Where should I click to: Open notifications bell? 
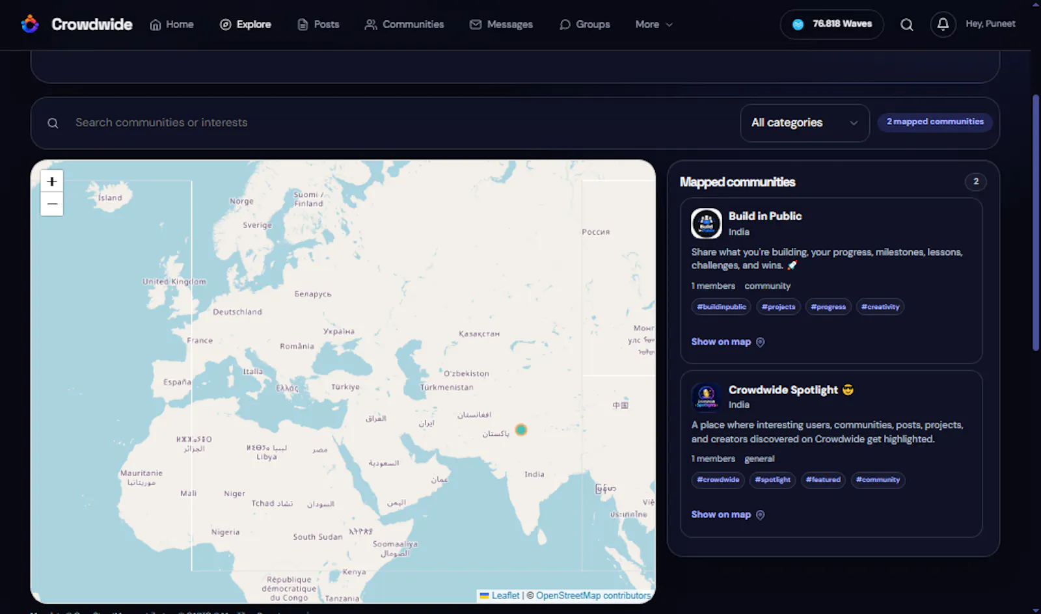[x=943, y=25]
